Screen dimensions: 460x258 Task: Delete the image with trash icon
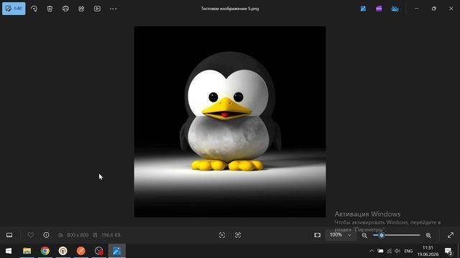tap(50, 9)
